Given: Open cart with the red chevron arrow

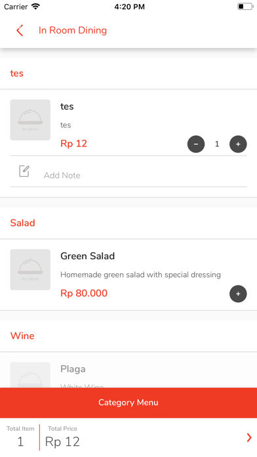Looking at the screenshot, I should pos(249,437).
